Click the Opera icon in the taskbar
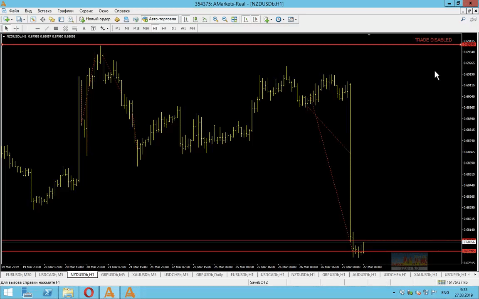 (x=89, y=293)
